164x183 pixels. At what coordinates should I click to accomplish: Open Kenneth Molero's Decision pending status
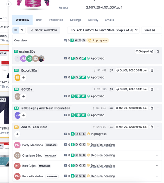point(103,176)
